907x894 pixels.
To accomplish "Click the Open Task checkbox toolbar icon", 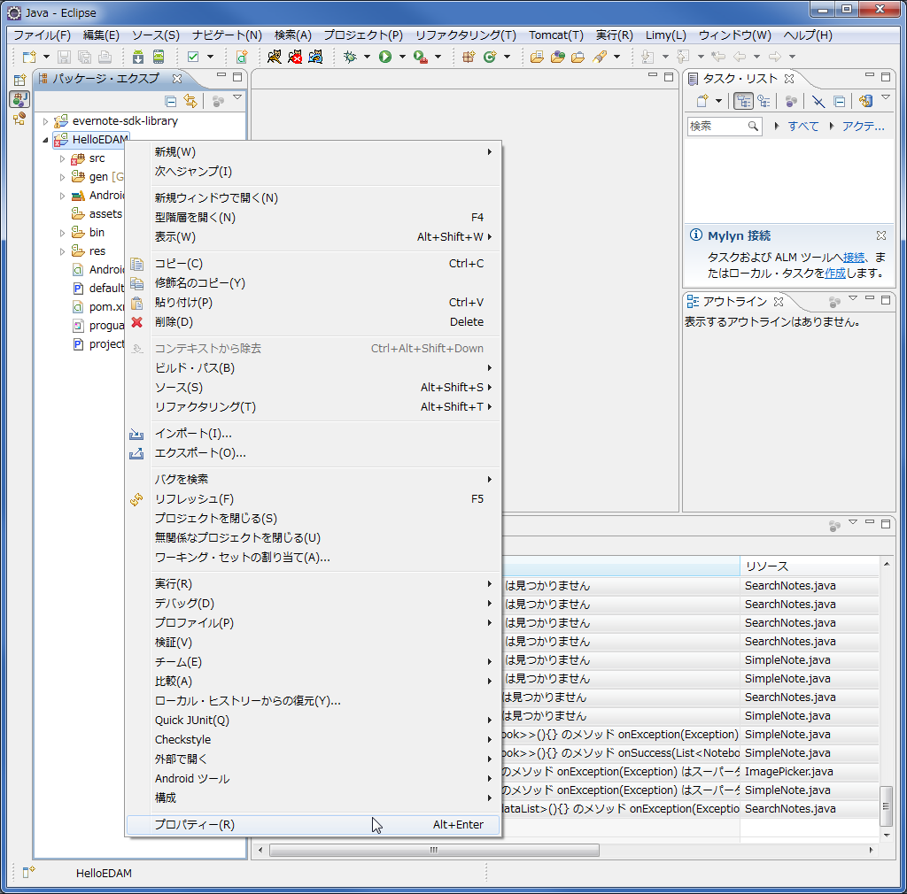I will 193,57.
